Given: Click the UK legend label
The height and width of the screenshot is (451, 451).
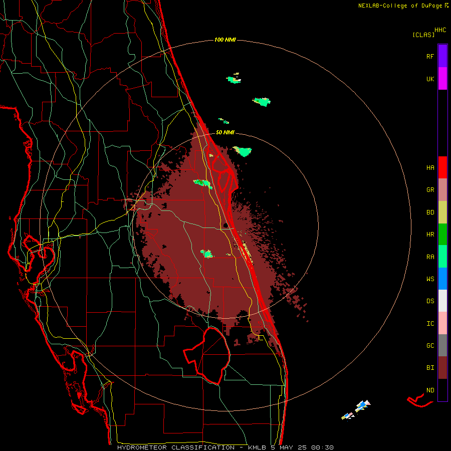Looking at the screenshot, I should point(430,79).
